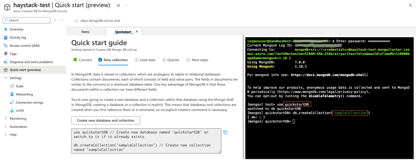This screenshot has width=416, height=160.
Task: Click inside the code snippet text box
Action: point(146,141)
